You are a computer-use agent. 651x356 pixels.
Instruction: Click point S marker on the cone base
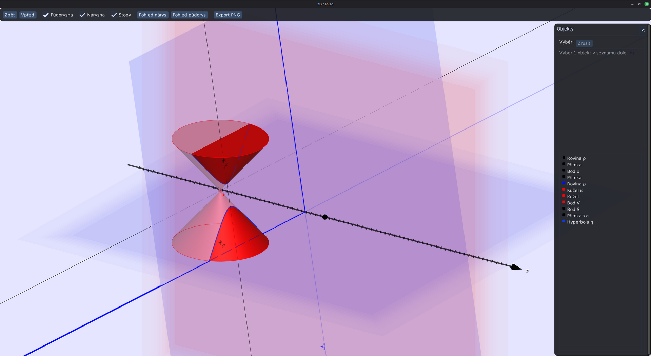click(x=220, y=243)
